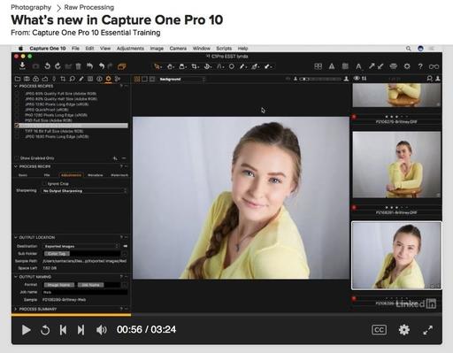Screen dimensions: 453x353
Task: Click the annotations letter A icon
Action: (358, 66)
